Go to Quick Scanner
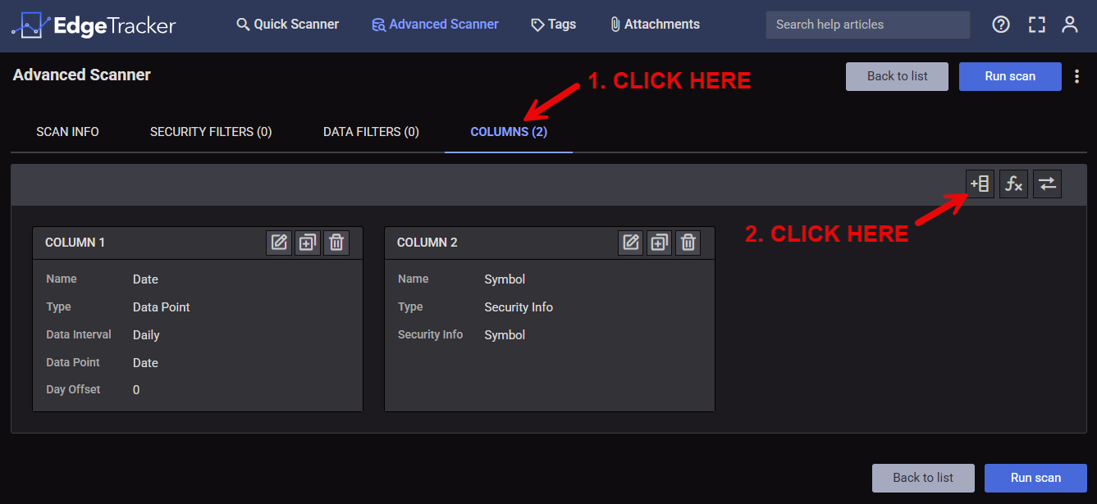 click(x=288, y=25)
